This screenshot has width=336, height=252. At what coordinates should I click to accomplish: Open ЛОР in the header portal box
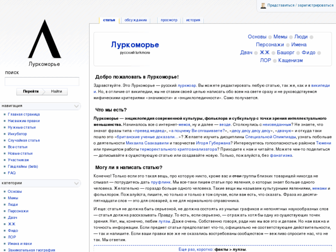point(265,61)
